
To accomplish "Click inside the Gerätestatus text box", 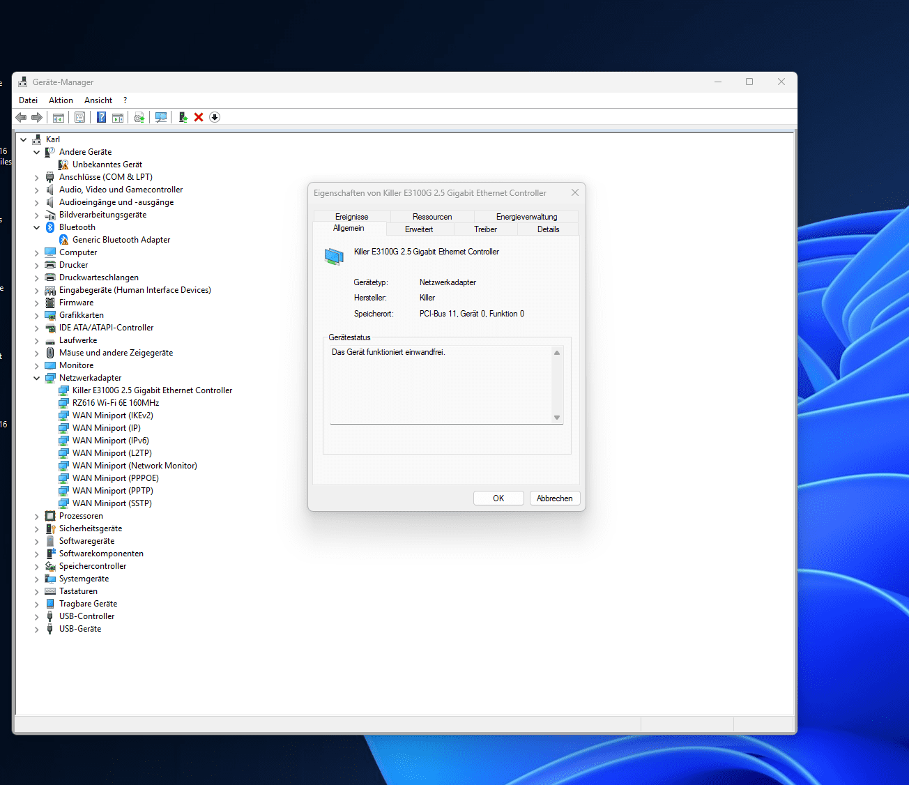I will click(441, 385).
